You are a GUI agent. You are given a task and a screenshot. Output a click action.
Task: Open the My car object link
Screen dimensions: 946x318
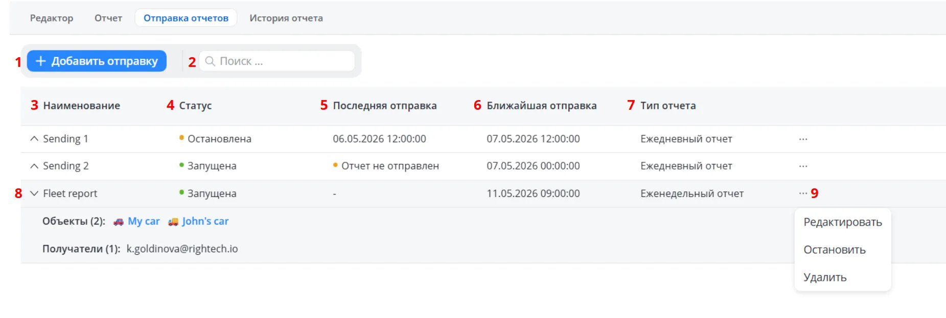pyautogui.click(x=144, y=221)
